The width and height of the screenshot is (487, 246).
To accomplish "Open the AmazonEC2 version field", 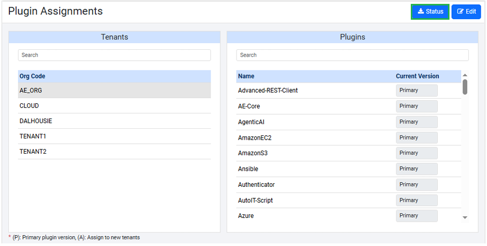I will click(x=416, y=138).
